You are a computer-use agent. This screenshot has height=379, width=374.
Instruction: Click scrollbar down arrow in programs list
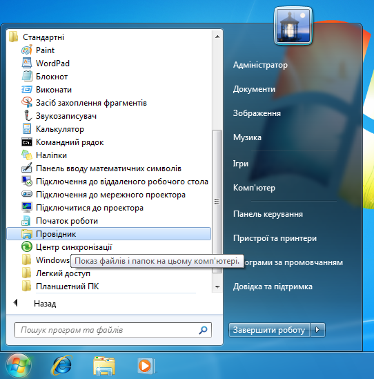coord(217,287)
